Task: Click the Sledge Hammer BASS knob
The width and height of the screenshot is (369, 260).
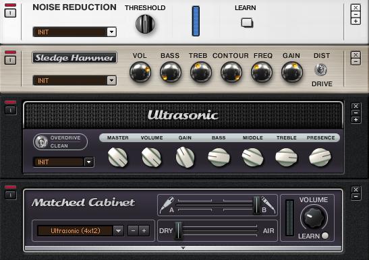Action: tap(171, 72)
